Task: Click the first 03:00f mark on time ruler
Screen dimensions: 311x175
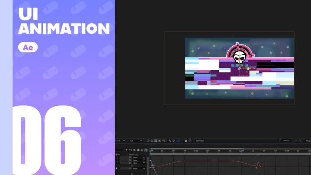Action: click(287, 151)
